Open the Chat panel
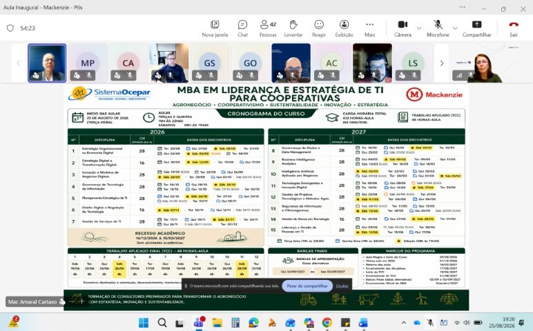This screenshot has height=331, width=533. [x=243, y=28]
